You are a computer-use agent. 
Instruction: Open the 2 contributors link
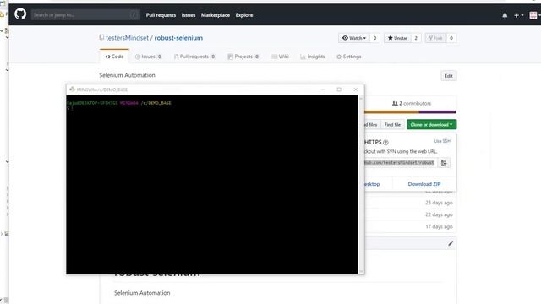[412, 103]
